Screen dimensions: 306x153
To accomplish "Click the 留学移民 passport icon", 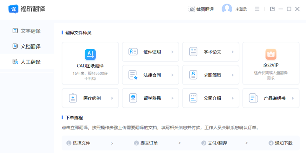I will click(x=133, y=98).
